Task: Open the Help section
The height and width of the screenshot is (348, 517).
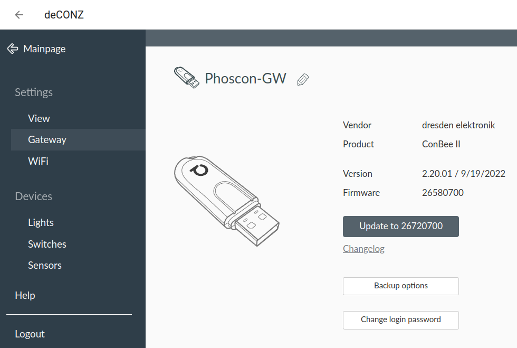Action: 25,295
